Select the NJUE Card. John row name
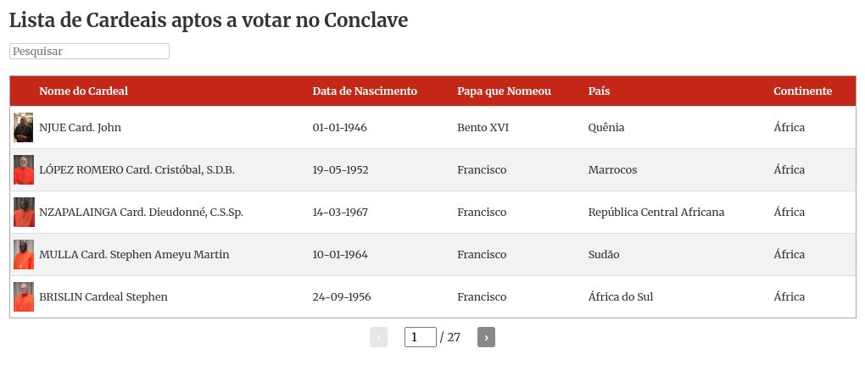Viewport: 865px width, 365px height. 80,128
